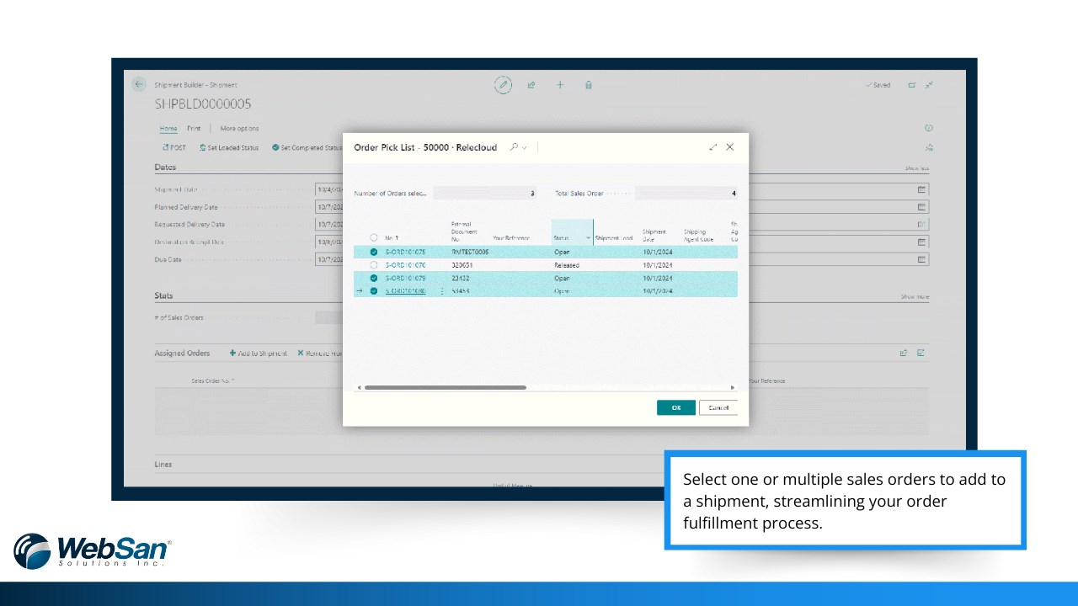
Task: Collapse the Dates section header
Action: (x=165, y=167)
